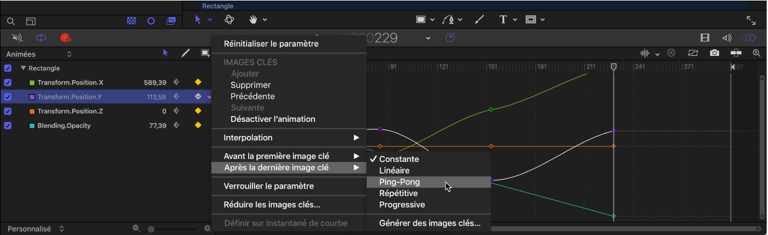Uncheck the Blending.Opacity checkbox
This screenshot has height=235, width=768.
(x=8, y=125)
